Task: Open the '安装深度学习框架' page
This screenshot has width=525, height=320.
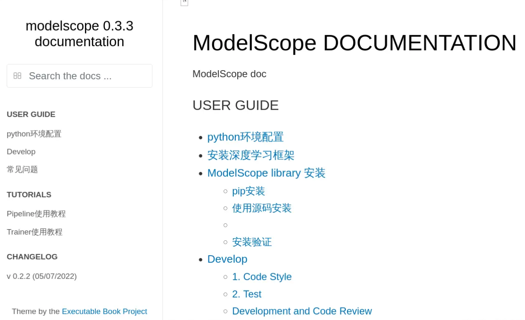Action: click(x=251, y=155)
